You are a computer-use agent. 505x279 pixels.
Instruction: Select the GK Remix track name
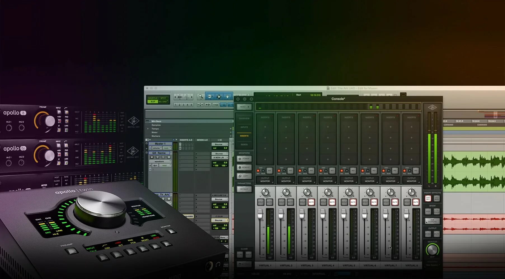(x=159, y=153)
